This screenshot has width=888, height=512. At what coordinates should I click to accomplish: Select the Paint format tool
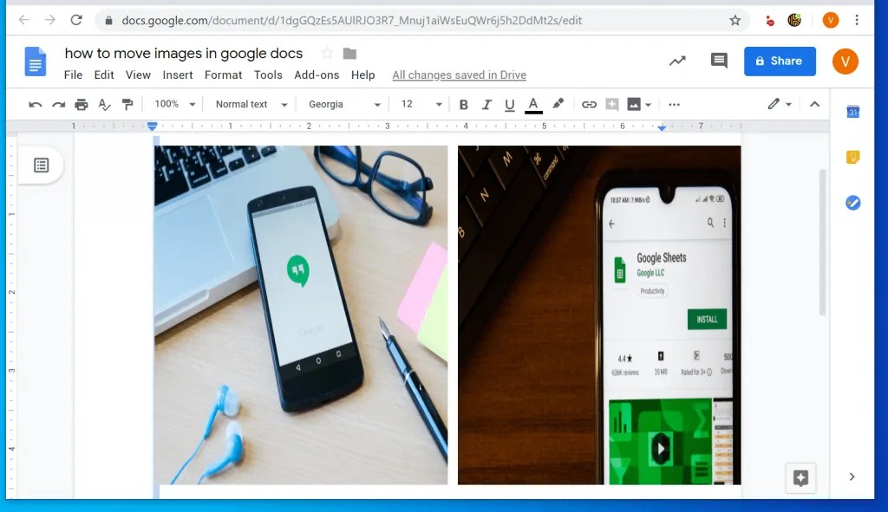click(x=127, y=104)
